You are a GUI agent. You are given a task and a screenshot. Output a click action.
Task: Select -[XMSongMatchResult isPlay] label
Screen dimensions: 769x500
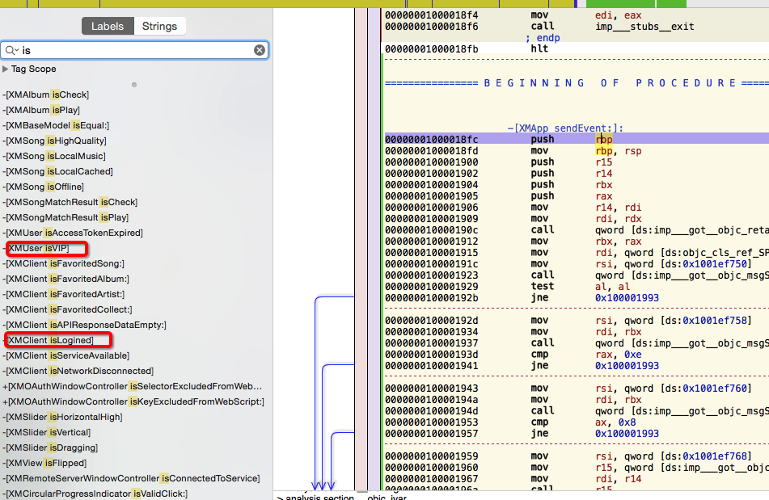click(x=65, y=217)
